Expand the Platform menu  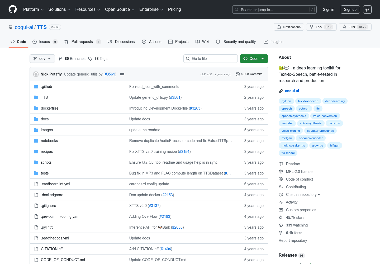33,10
